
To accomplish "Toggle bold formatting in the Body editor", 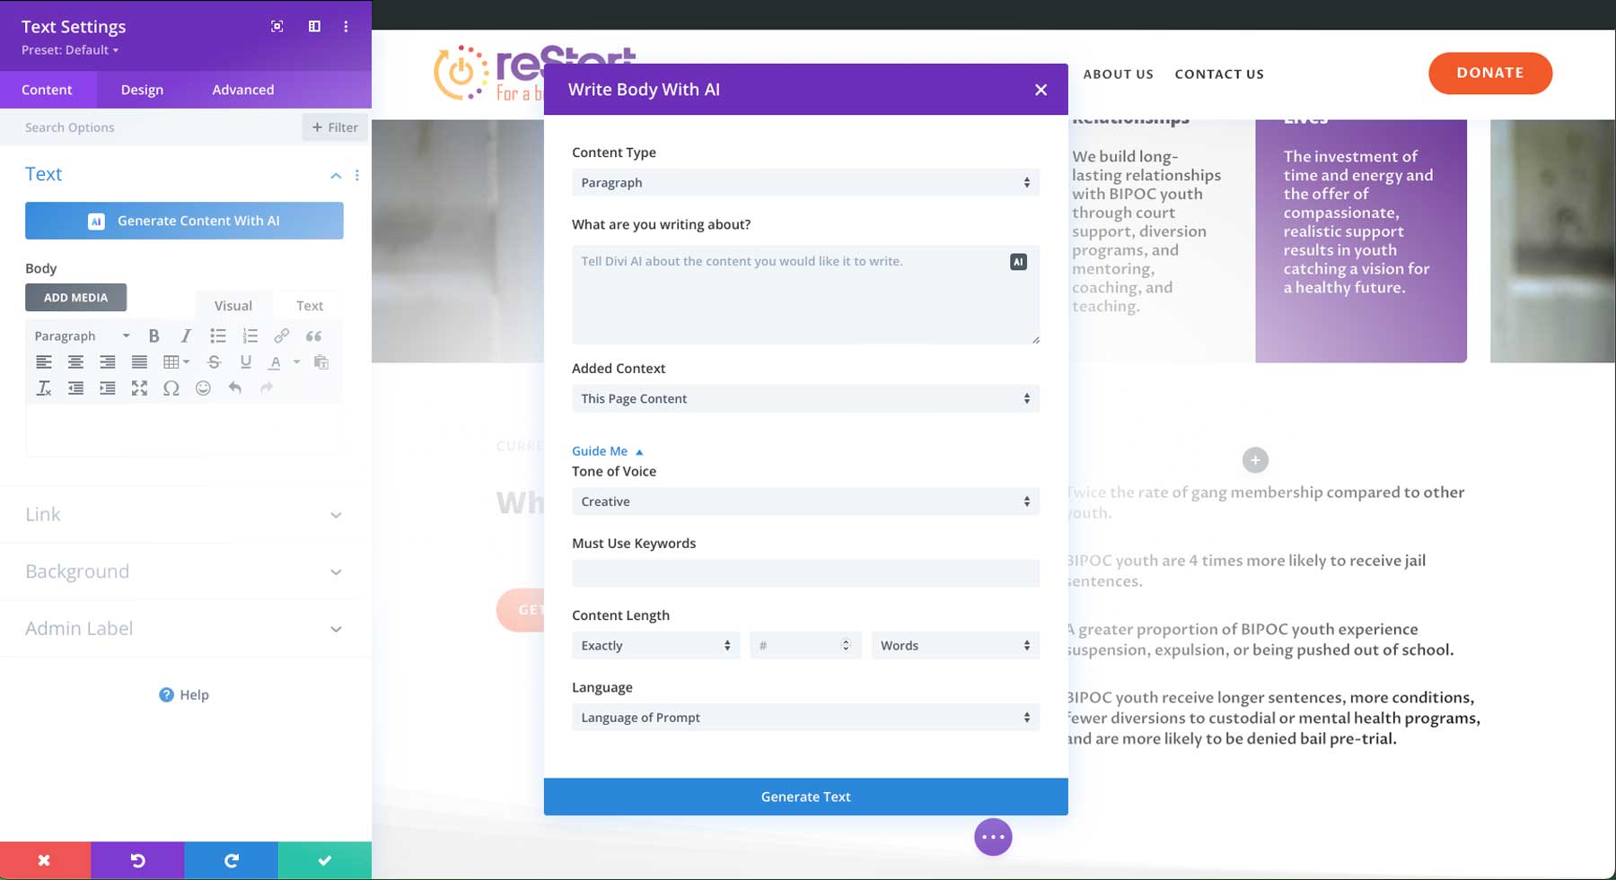I will coord(154,335).
